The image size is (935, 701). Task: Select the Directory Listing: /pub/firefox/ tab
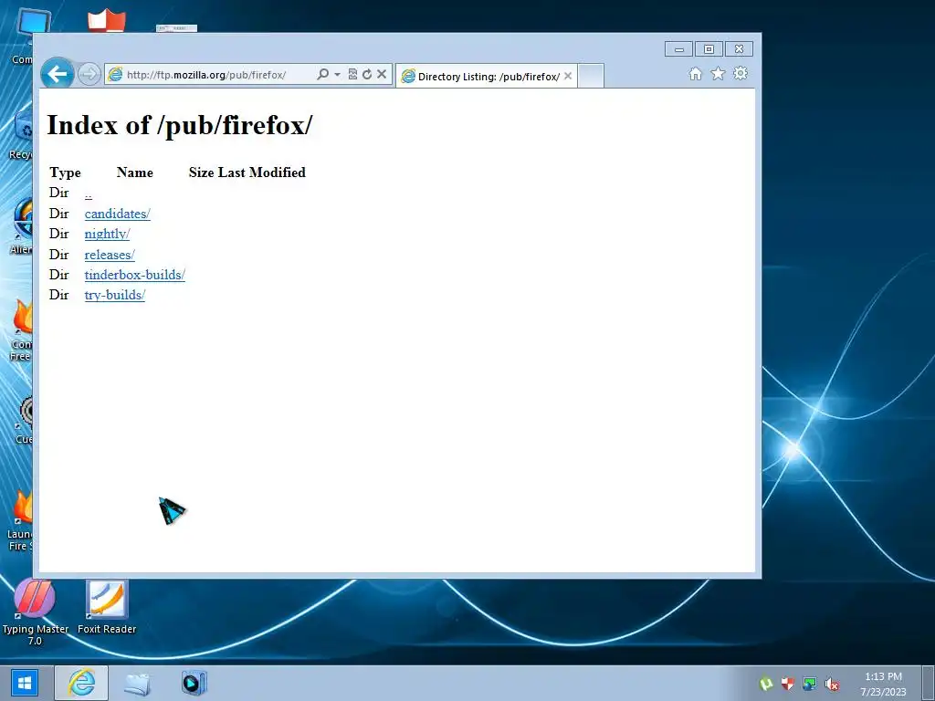point(487,77)
